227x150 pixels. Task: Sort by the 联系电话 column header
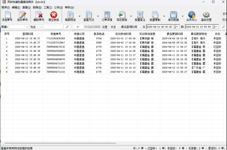[99, 34]
